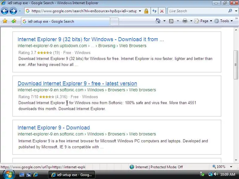Select 'ie9 setup exe - Goog...' taskbar button
Viewport: 239px width, 179px height.
coord(72,175)
